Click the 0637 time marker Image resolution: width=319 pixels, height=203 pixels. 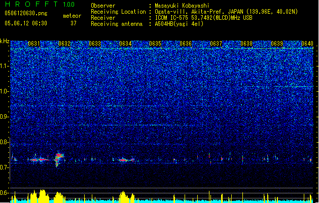coord(216,44)
